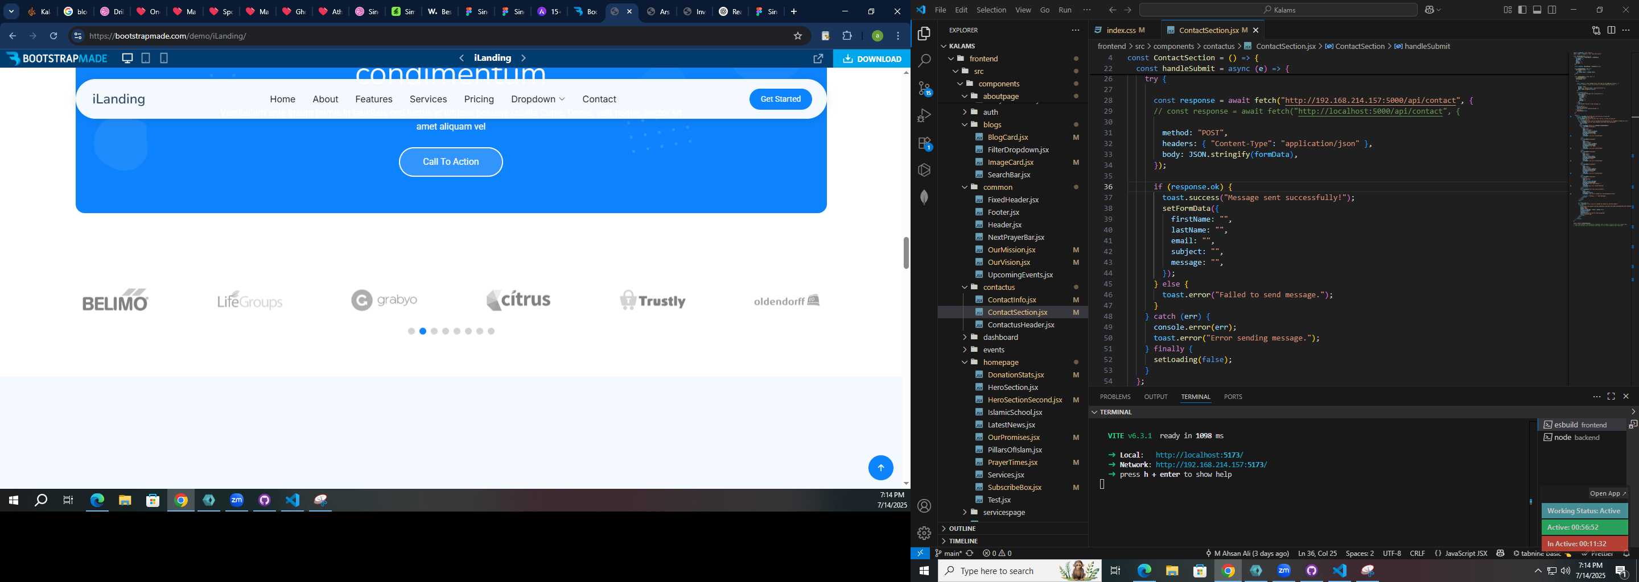The height and width of the screenshot is (582, 1639).
Task: Open the Accounts icon in VS Code
Action: coord(924,506)
